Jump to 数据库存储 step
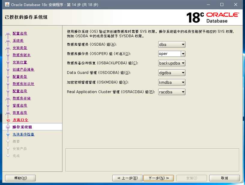This screenshot has height=185, width=245. [22, 98]
